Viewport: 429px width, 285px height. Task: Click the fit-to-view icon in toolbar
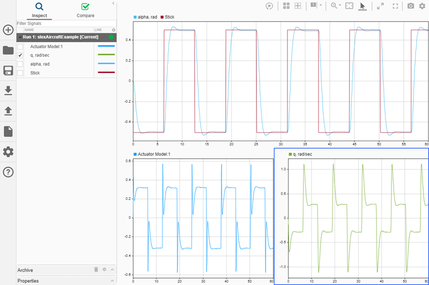click(x=349, y=6)
